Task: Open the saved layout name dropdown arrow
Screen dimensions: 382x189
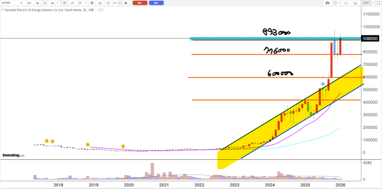Action: 373,3
